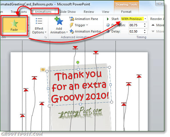Switch to the Animations tab

pos(43,12)
